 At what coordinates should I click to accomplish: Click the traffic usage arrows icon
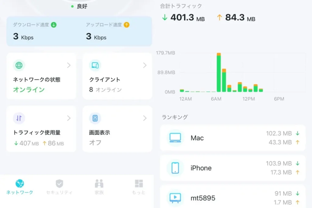coord(19,118)
